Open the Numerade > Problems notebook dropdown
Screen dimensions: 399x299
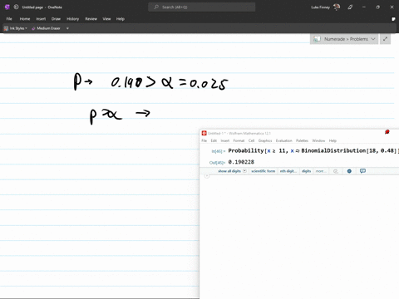coord(344,39)
